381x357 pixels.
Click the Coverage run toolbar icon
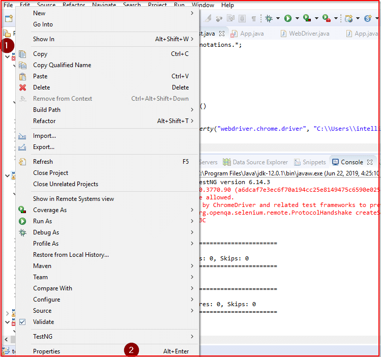[307, 18]
